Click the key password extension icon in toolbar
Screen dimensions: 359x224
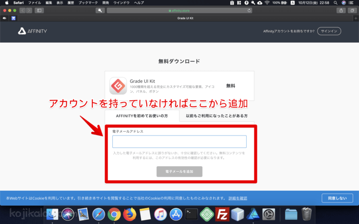(x=100, y=11)
